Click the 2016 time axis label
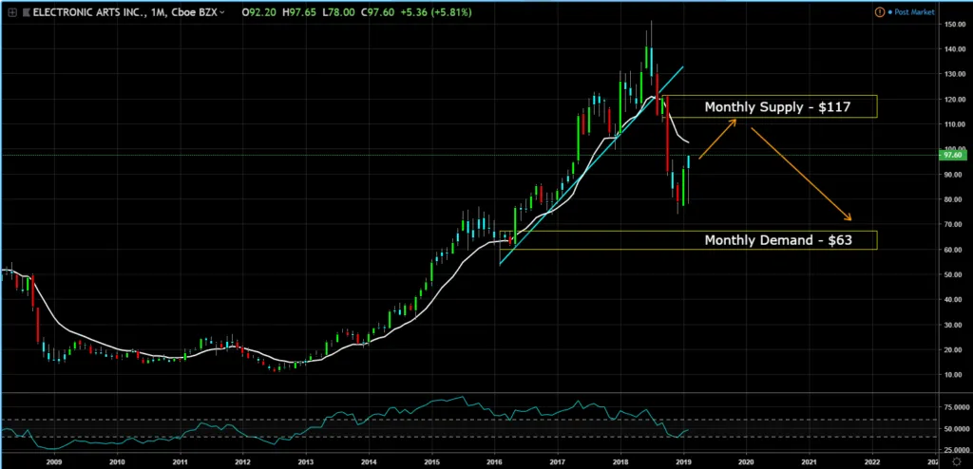The image size is (973, 469). pos(494,462)
